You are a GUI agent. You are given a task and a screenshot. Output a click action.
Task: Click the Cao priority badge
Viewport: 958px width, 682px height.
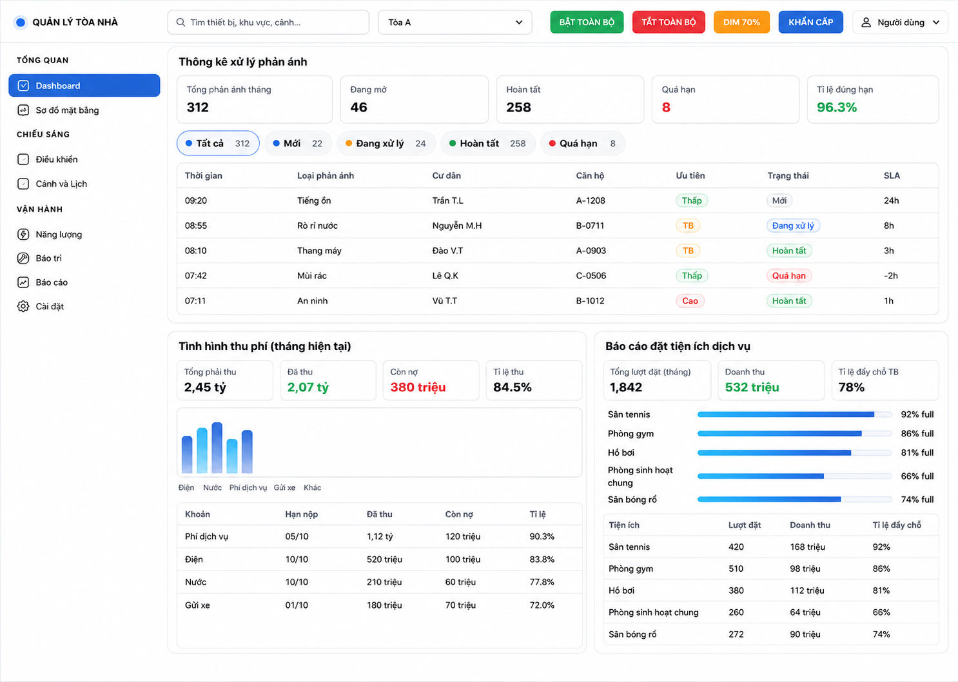pos(690,301)
